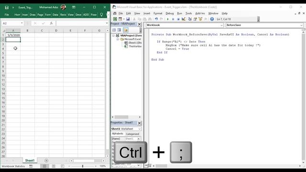Open the Ribbon Display Options icon in Excel
The width and height of the screenshot is (306, 172).
pyautogui.click(x=74, y=7)
